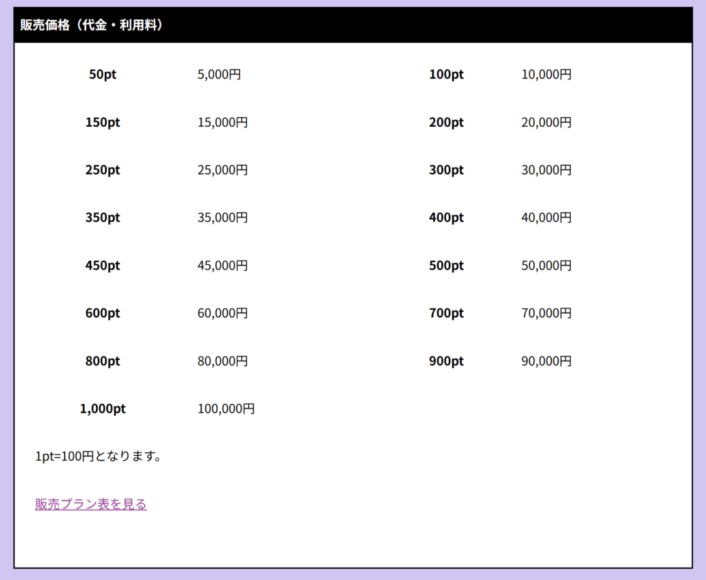This screenshot has width=706, height=580.
Task: Click the 400pt label
Action: (x=446, y=218)
